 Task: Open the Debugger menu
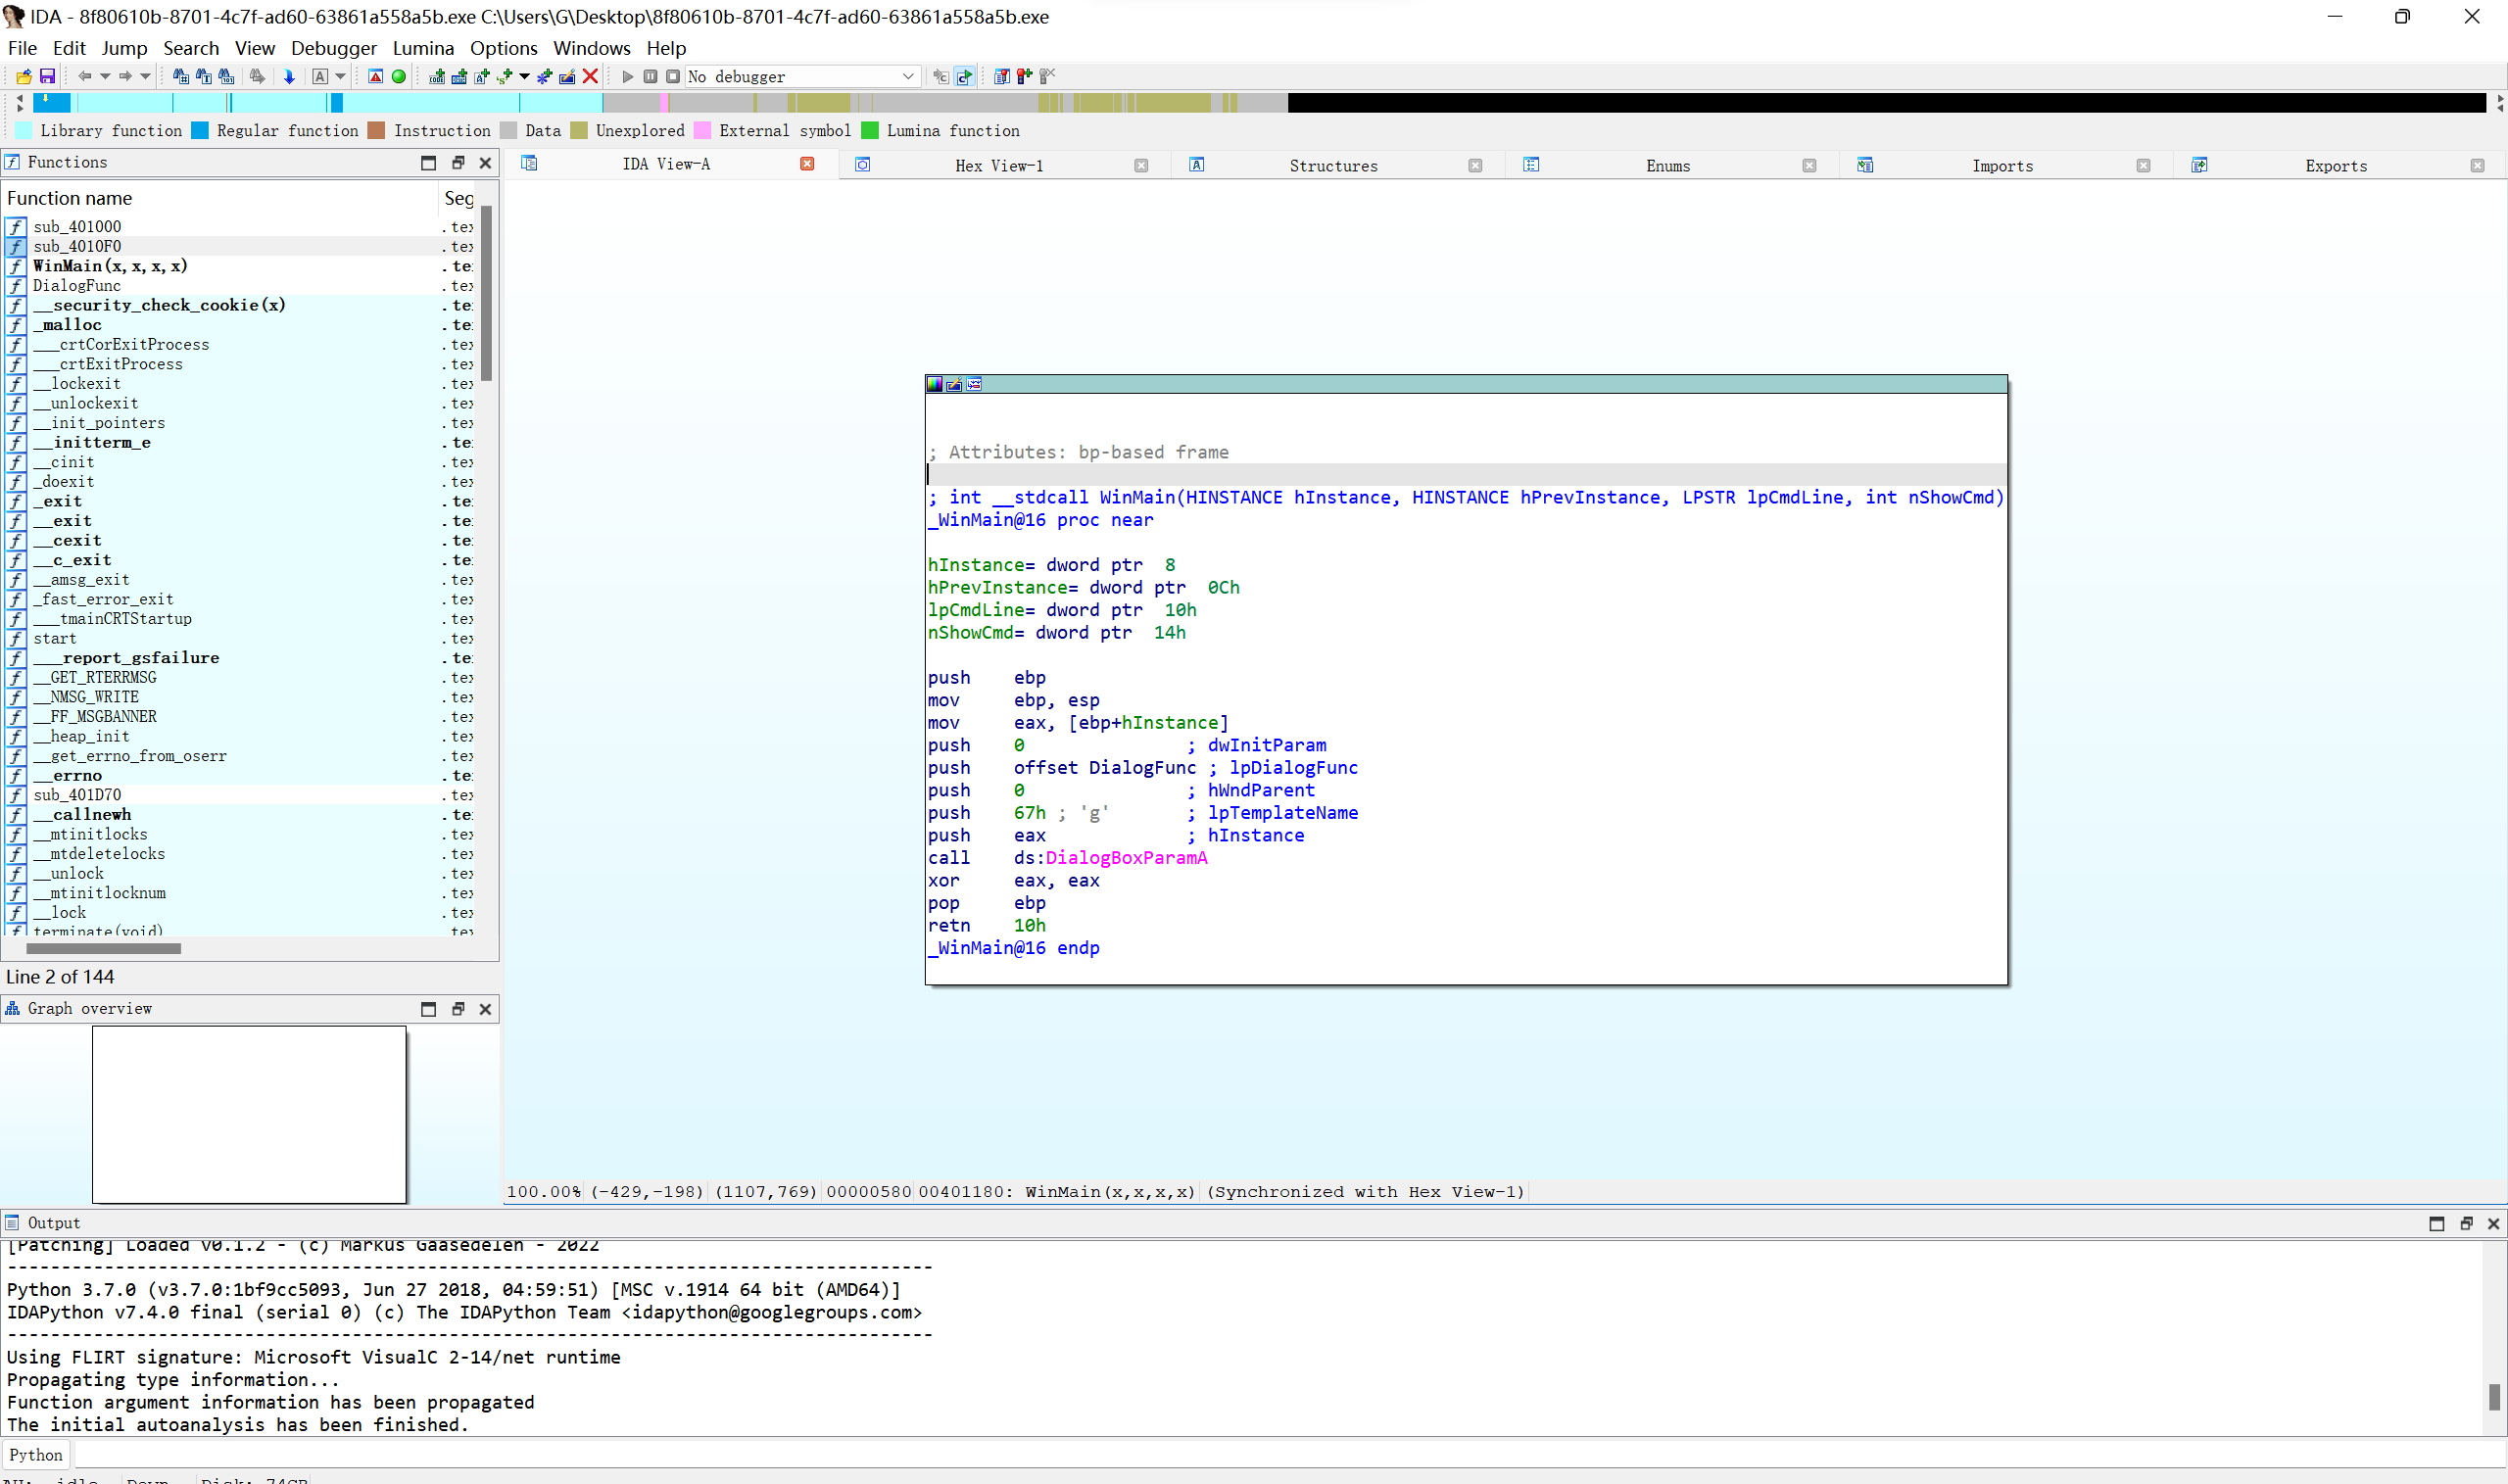(x=333, y=48)
